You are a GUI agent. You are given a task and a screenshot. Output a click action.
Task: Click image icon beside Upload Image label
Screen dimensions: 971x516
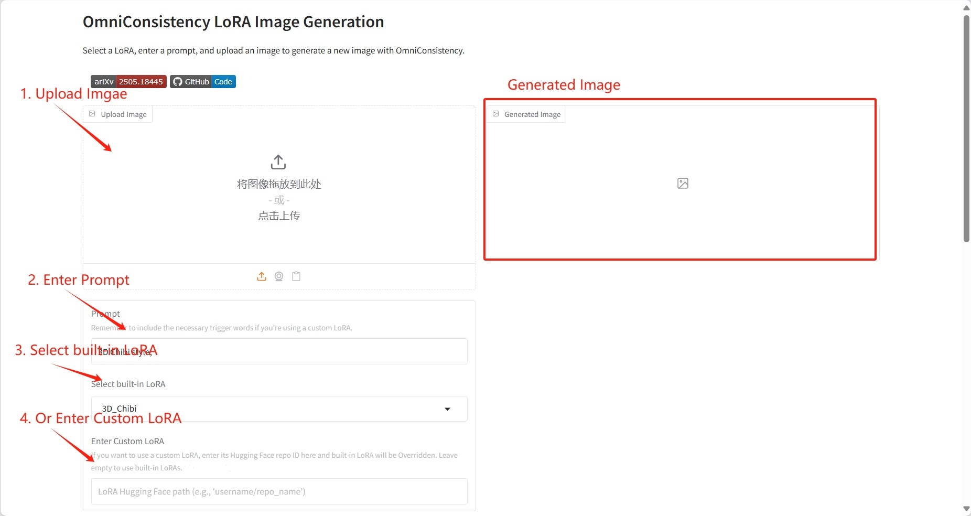(x=92, y=114)
